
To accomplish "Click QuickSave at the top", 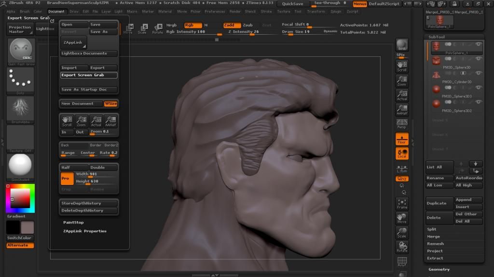I will [293, 4].
